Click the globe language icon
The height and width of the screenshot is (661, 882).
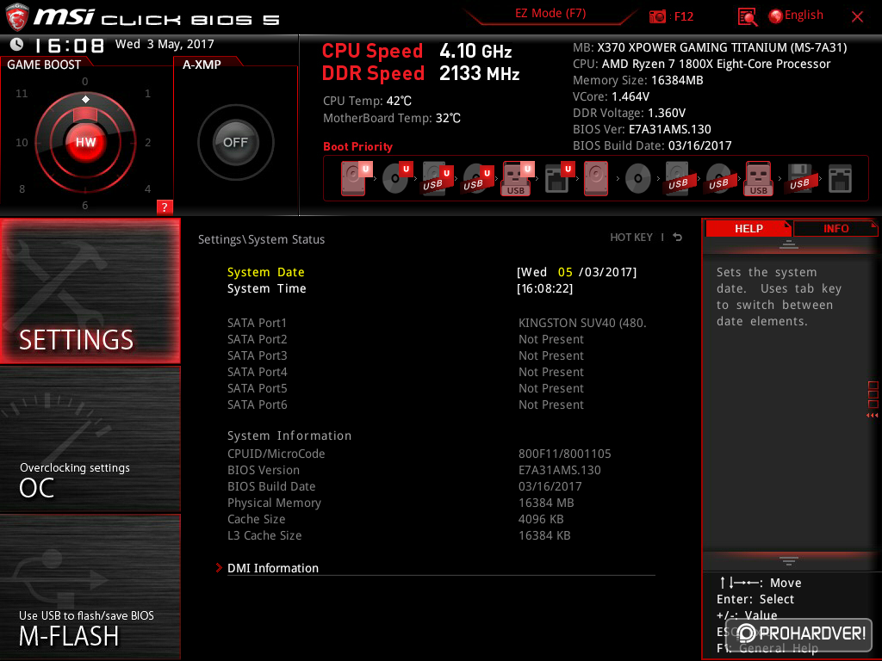coord(775,16)
